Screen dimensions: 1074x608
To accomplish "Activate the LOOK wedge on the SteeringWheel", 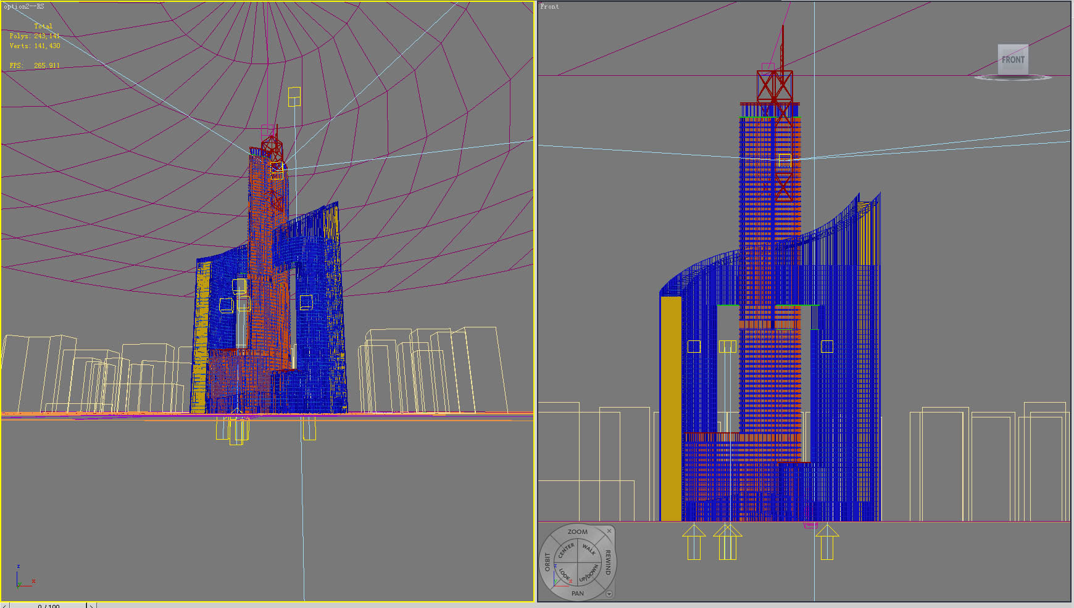I will point(564,573).
